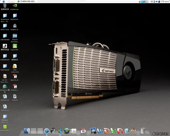The image size is (170, 136).
Task: Click the blue globe tray icon
Action: [x=159, y=2]
